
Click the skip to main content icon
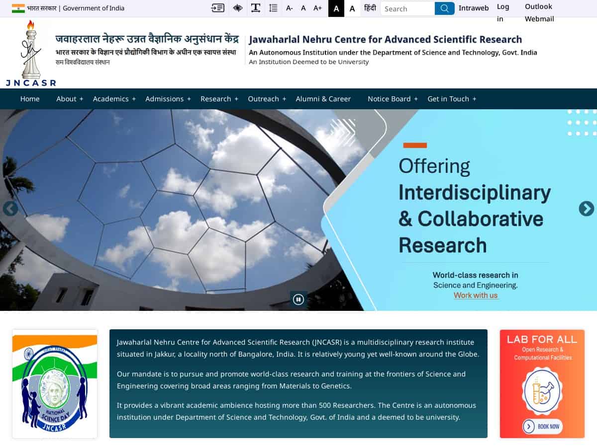[217, 8]
